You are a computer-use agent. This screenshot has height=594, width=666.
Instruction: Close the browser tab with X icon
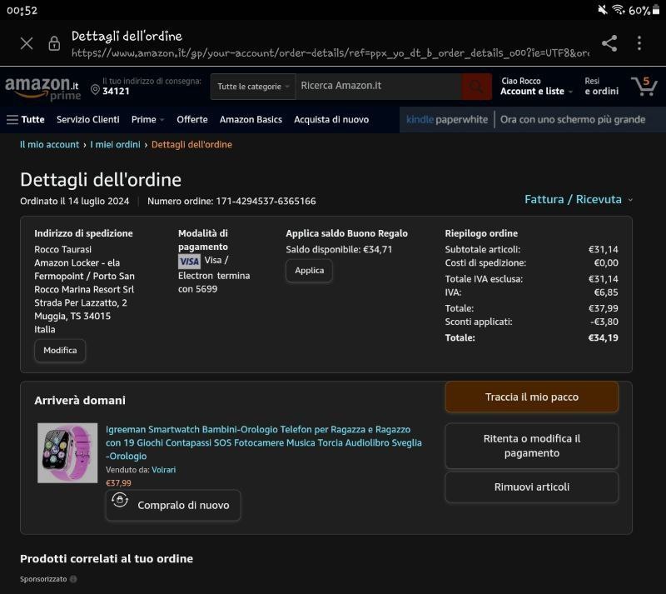pyautogui.click(x=27, y=43)
